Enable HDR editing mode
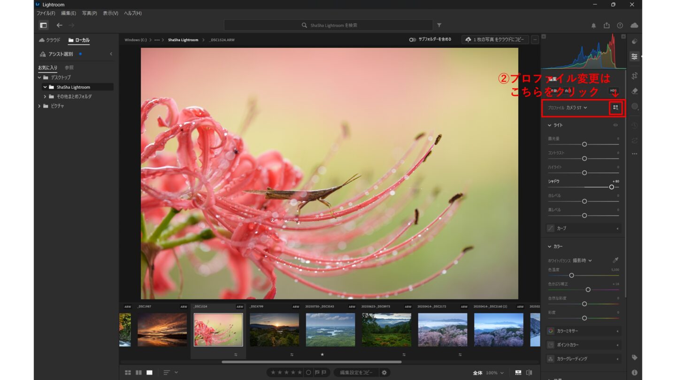Image resolution: width=676 pixels, height=380 pixels. (x=613, y=91)
